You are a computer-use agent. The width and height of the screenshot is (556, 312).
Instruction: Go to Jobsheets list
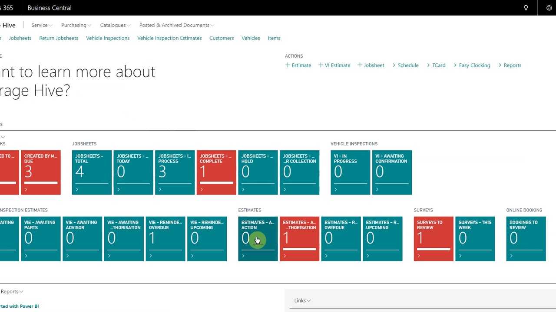20,38
